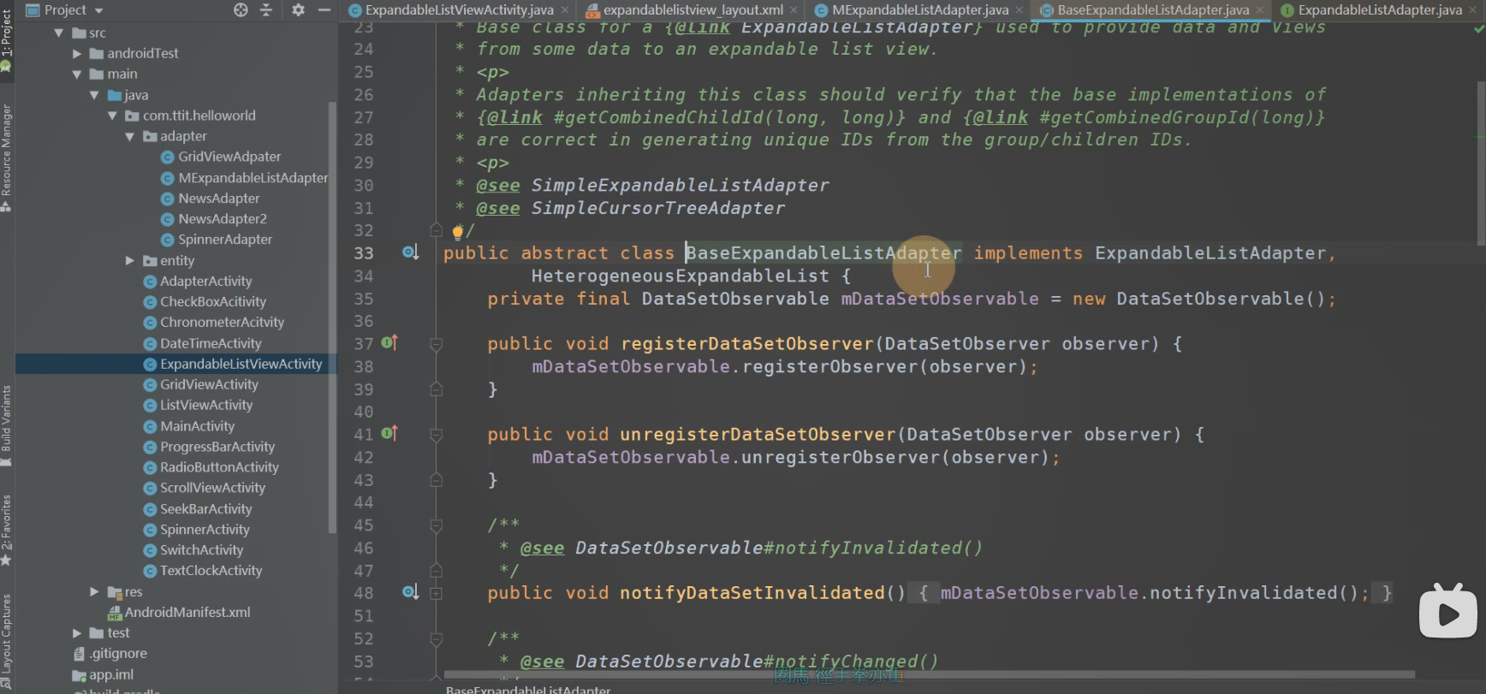This screenshot has height=694, width=1486.
Task: Click the gutter icon on line 48
Action: click(410, 592)
